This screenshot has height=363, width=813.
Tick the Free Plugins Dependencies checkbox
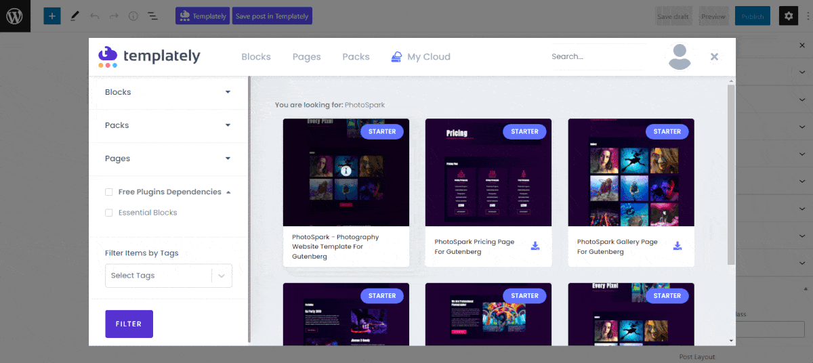point(109,192)
